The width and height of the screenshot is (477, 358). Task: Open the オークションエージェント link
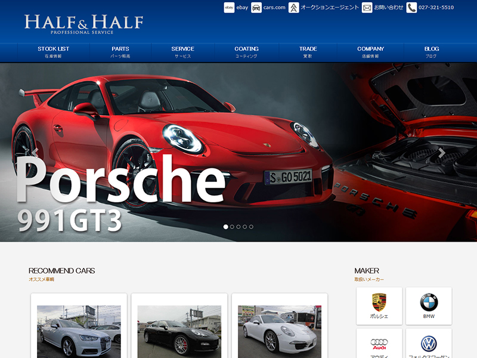[x=330, y=7]
